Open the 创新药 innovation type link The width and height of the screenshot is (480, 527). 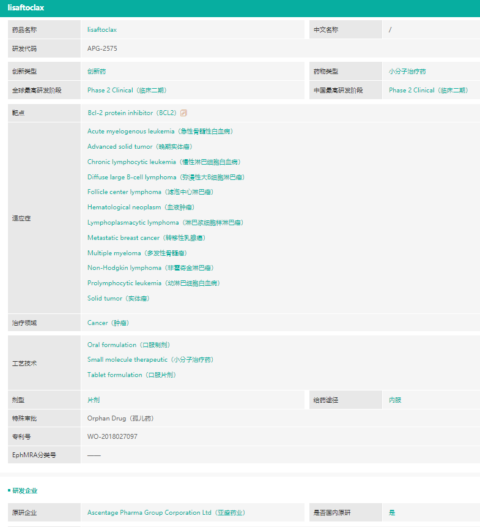coord(97,71)
